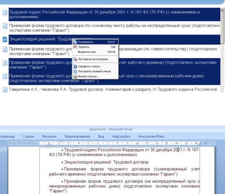Image resolution: width=225 pixels, height=194 pixels.
Task: Click document icon of ненормированным рабочим днем row
Action: [5, 76]
